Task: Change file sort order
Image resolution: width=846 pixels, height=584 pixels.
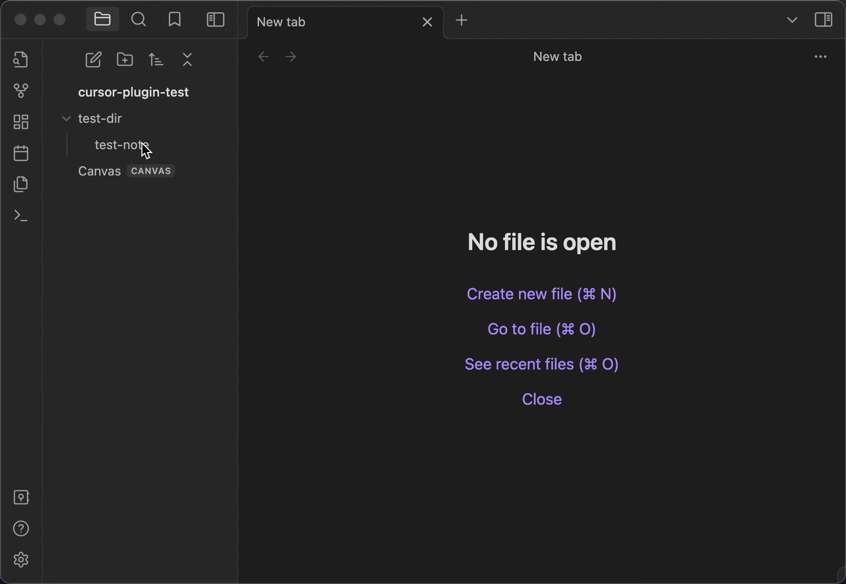Action: 156,59
